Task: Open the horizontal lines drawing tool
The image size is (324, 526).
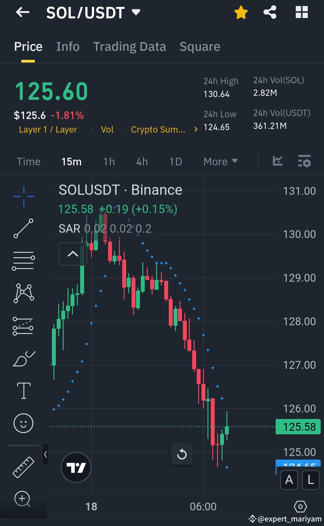Action: click(23, 260)
